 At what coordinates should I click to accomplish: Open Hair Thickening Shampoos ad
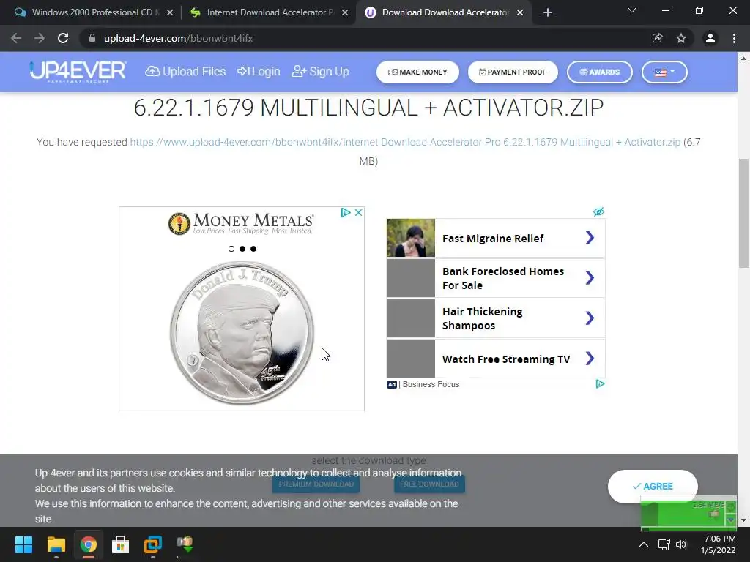coord(496,318)
